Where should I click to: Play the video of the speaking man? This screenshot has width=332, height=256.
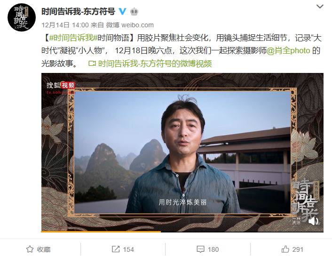click(x=182, y=152)
